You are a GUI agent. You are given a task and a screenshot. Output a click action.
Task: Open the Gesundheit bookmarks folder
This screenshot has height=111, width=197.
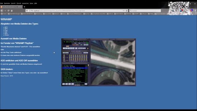[x=47, y=14]
